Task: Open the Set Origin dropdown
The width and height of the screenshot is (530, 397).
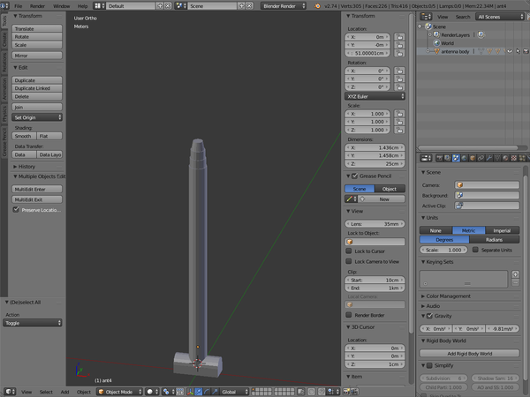Action: (37, 116)
